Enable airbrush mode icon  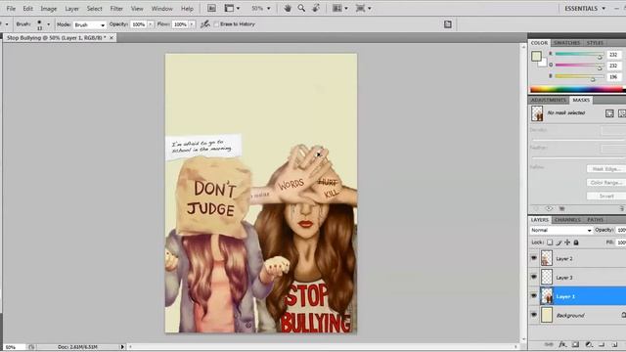(x=205, y=24)
